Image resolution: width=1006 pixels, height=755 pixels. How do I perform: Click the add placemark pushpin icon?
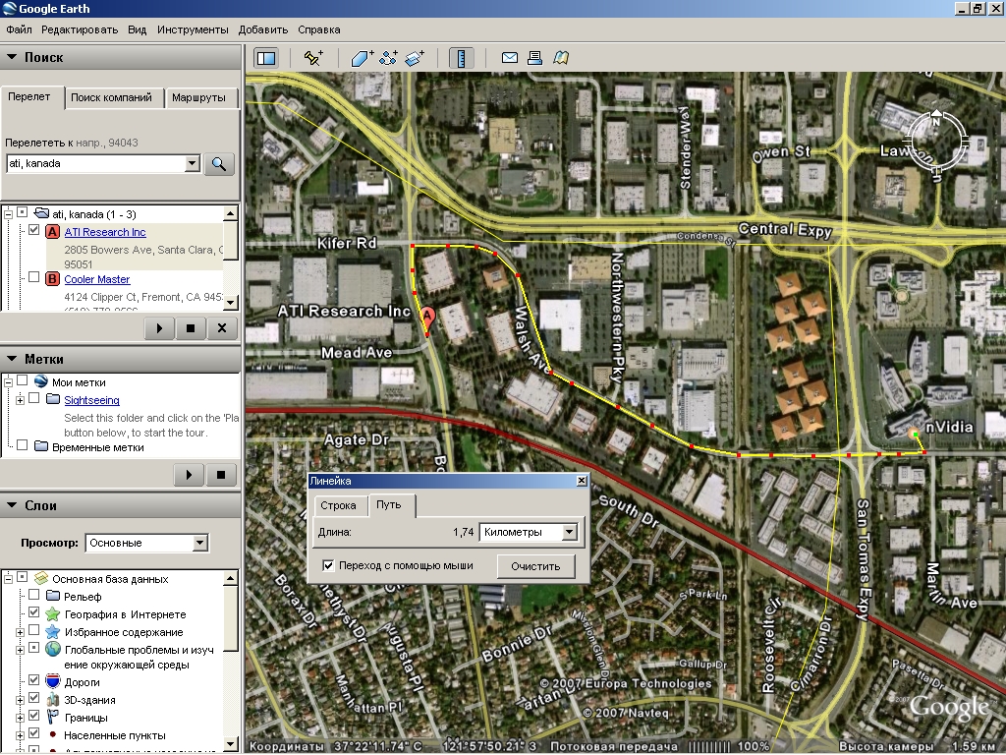click(313, 58)
